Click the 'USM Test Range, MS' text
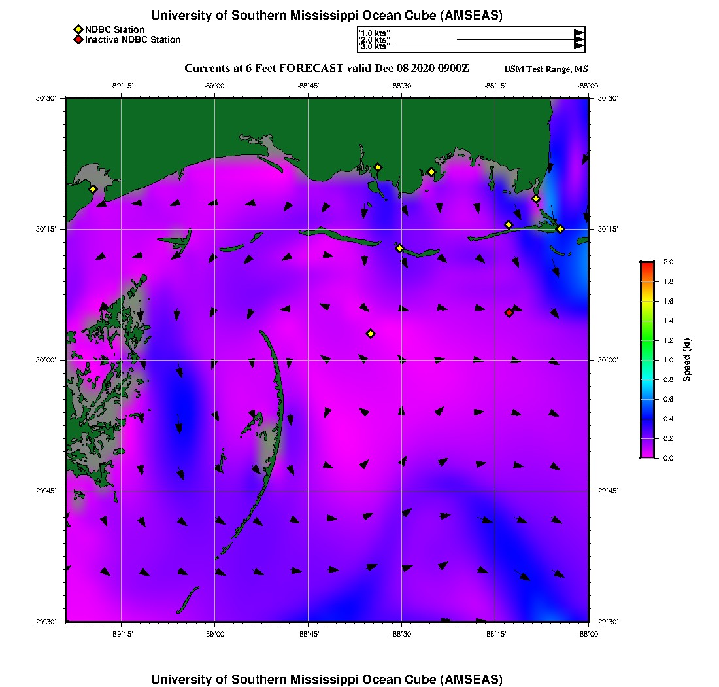The image size is (719, 687). pyautogui.click(x=546, y=69)
